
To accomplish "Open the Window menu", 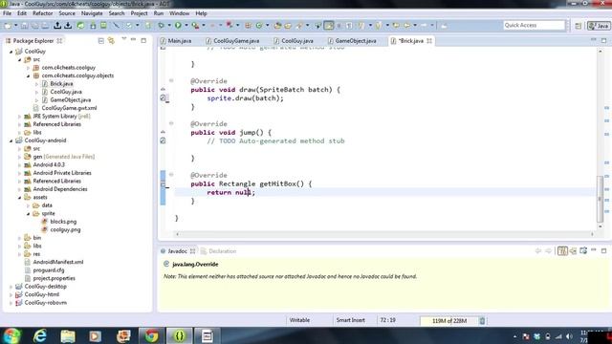I will [x=180, y=13].
